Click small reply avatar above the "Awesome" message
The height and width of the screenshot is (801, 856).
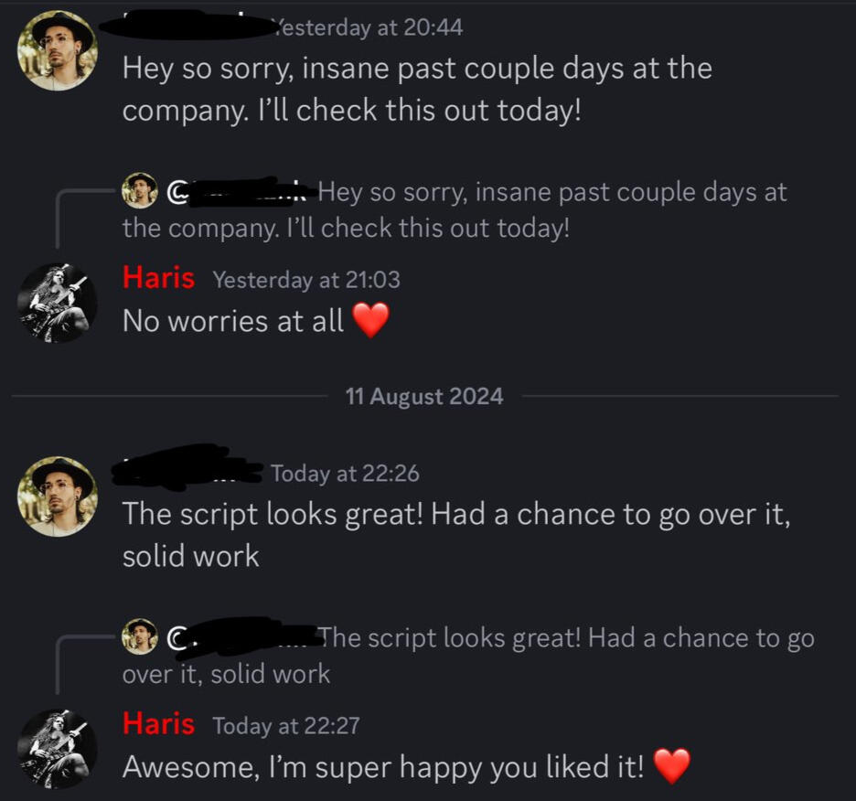[x=140, y=637]
